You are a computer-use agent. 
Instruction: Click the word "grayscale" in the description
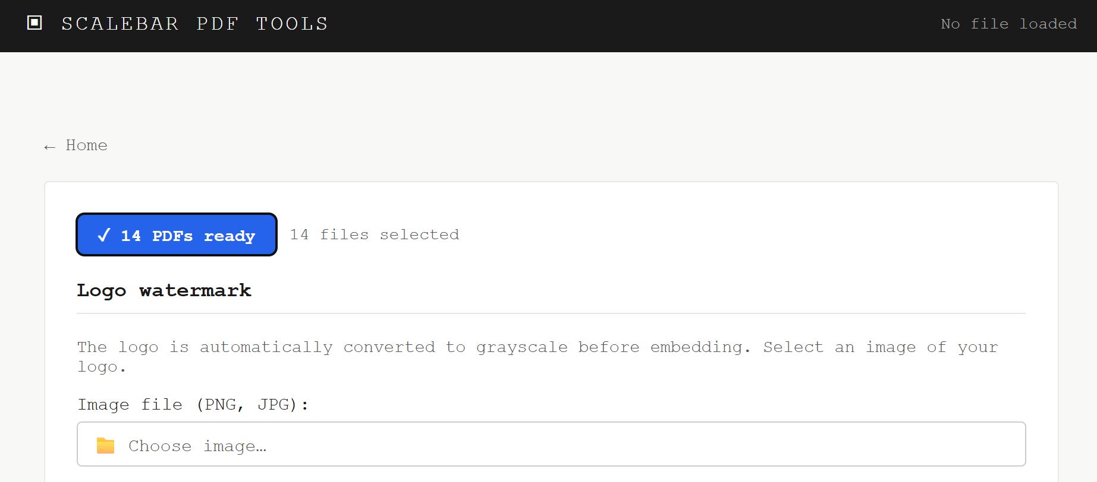click(x=521, y=347)
